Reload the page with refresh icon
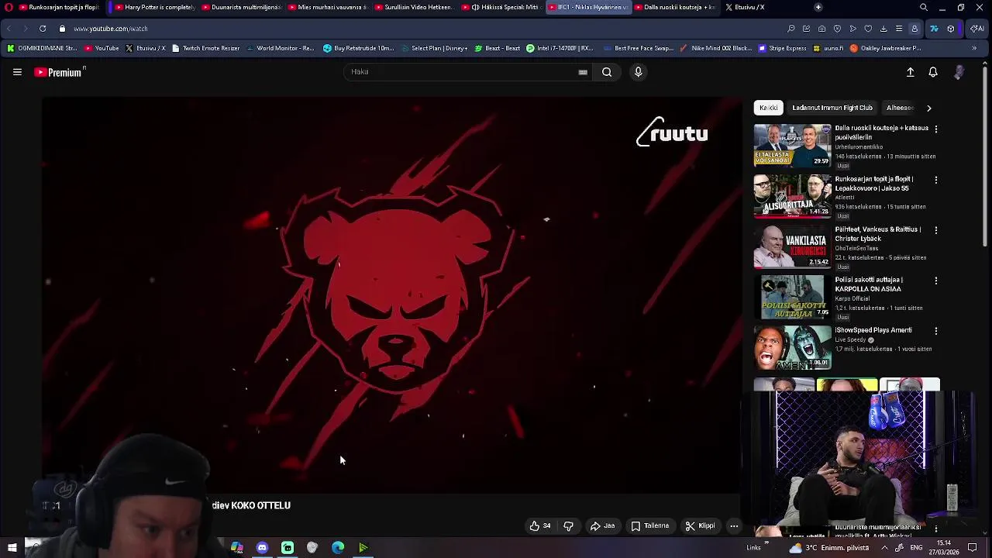The width and height of the screenshot is (992, 558). pyautogui.click(x=43, y=29)
